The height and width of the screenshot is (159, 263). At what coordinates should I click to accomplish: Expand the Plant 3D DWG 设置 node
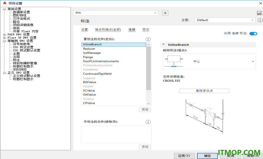tap(4, 38)
